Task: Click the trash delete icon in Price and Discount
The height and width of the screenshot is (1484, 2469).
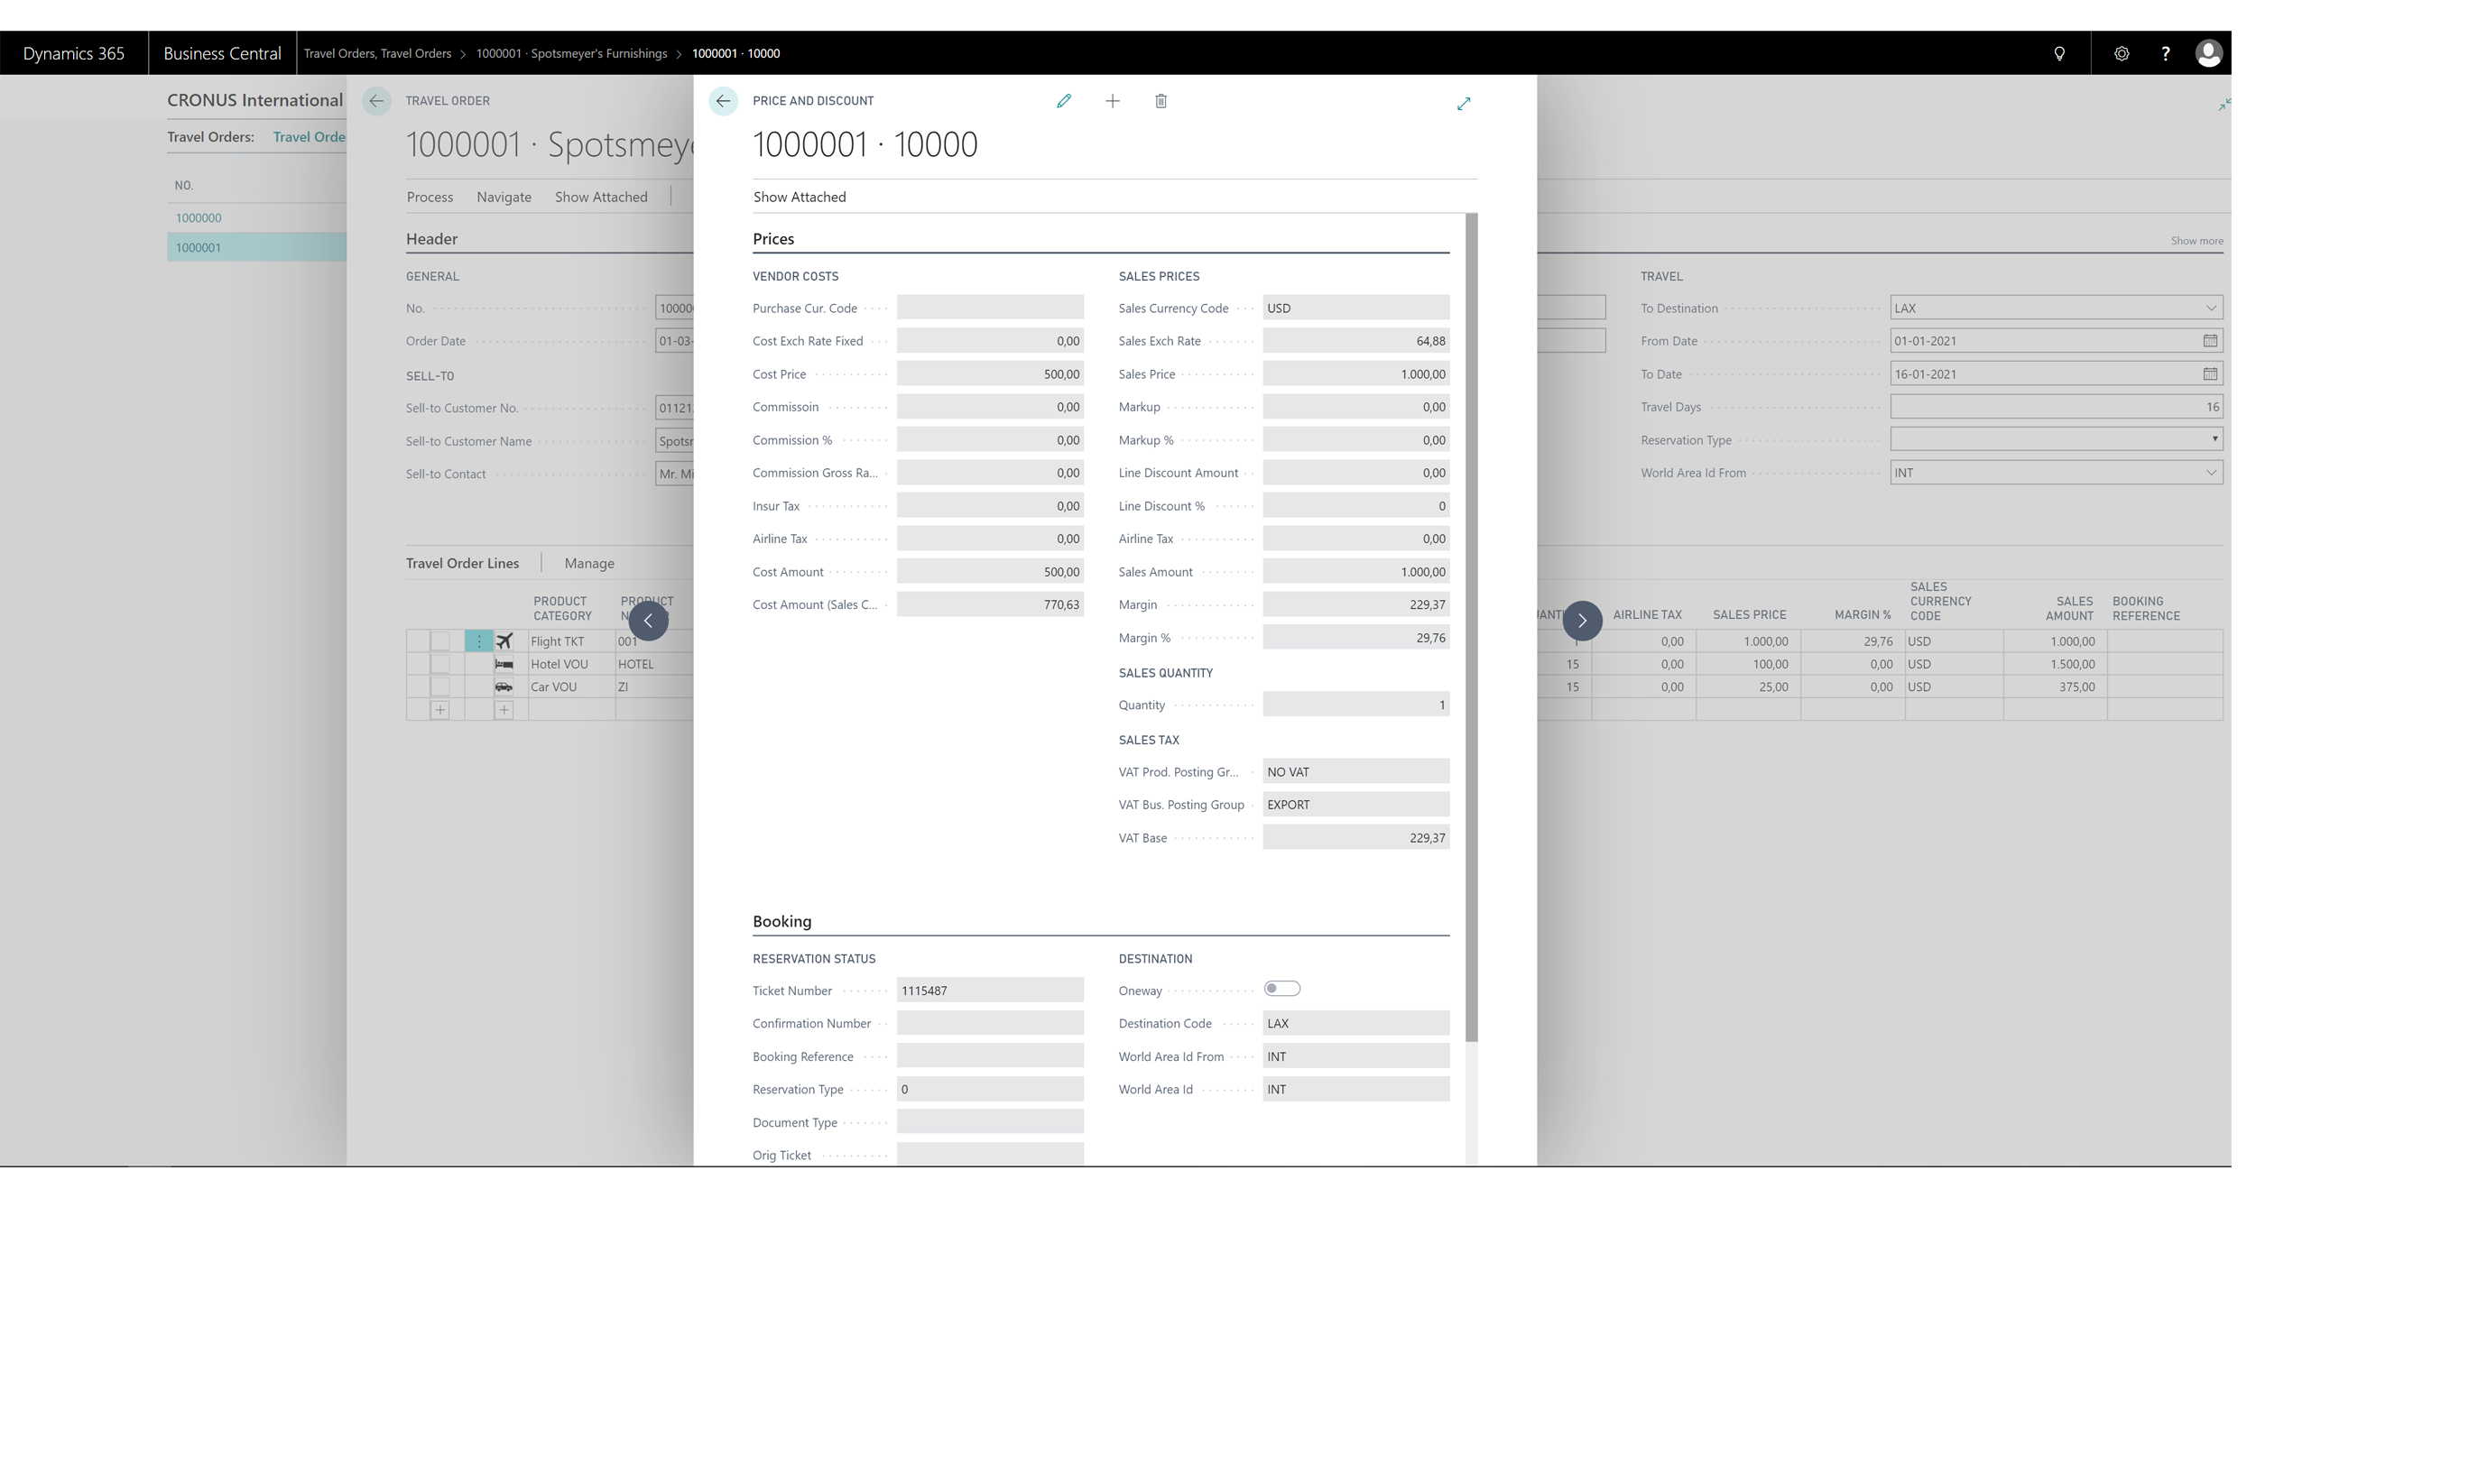Action: (1160, 101)
